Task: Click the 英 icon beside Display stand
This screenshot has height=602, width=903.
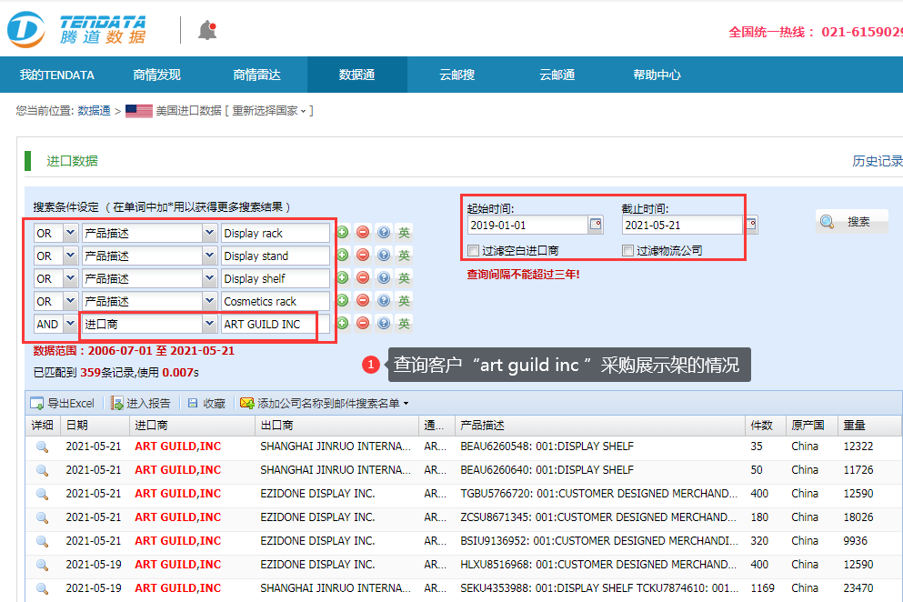Action: coord(405,256)
